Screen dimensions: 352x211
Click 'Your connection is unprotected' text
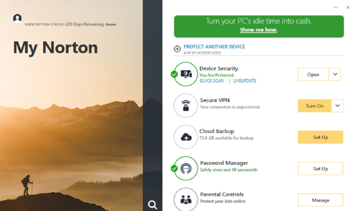(x=230, y=107)
